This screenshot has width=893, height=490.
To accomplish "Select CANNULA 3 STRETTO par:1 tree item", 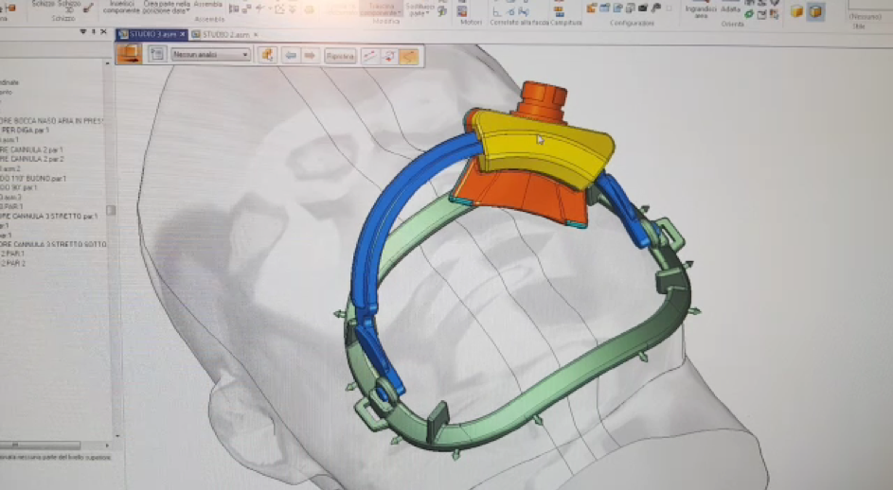I will [52, 217].
